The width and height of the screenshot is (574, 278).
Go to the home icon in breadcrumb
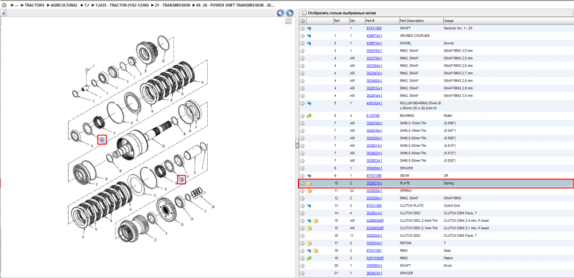pyautogui.click(x=4, y=5)
